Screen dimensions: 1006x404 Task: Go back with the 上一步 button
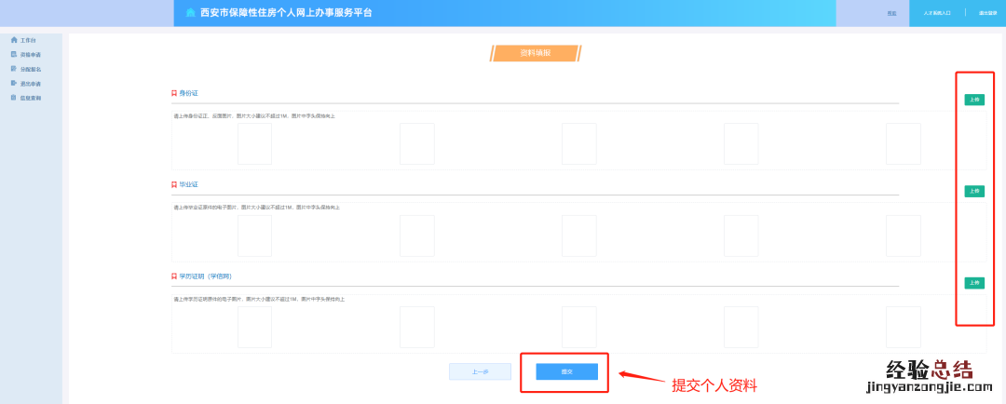coord(480,372)
